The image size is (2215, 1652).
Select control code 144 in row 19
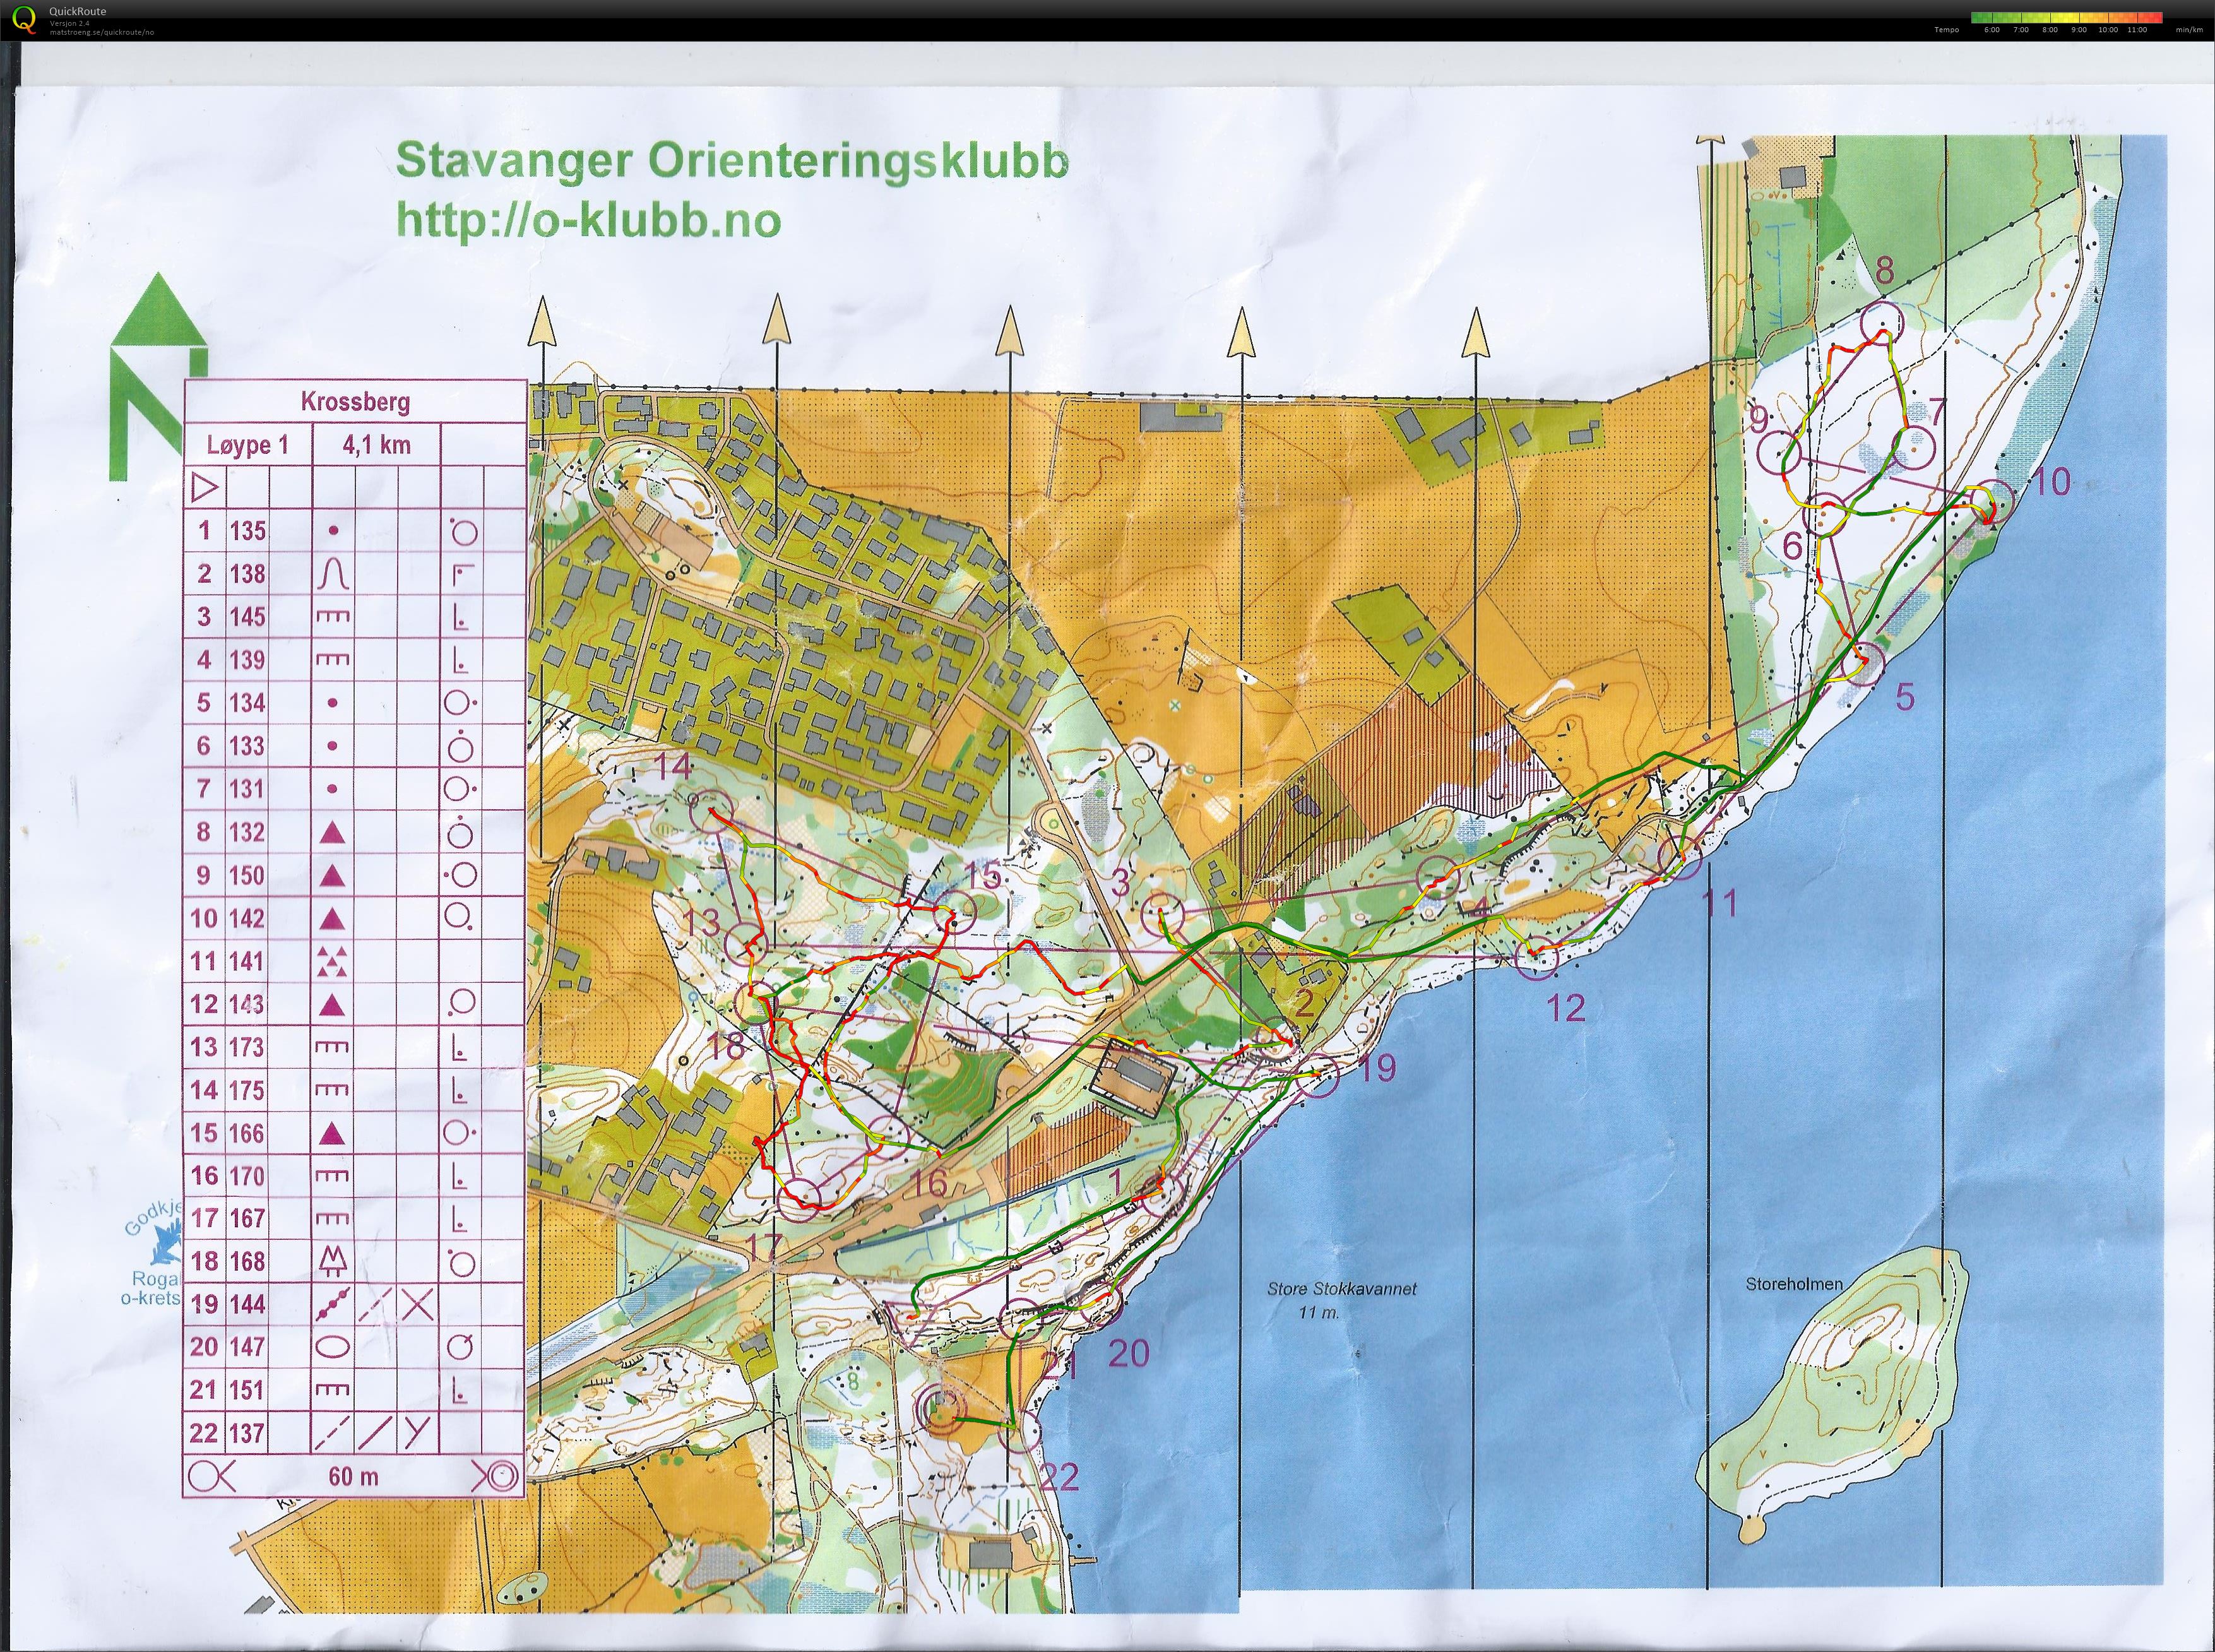[x=247, y=1304]
